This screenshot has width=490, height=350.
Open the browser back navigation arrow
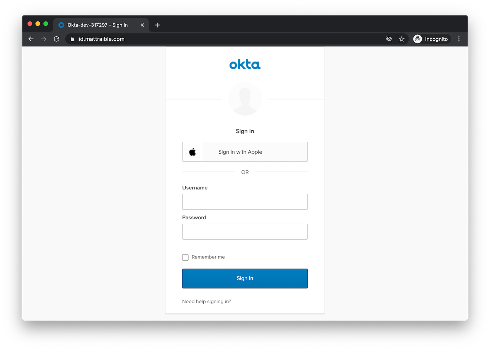tap(31, 39)
